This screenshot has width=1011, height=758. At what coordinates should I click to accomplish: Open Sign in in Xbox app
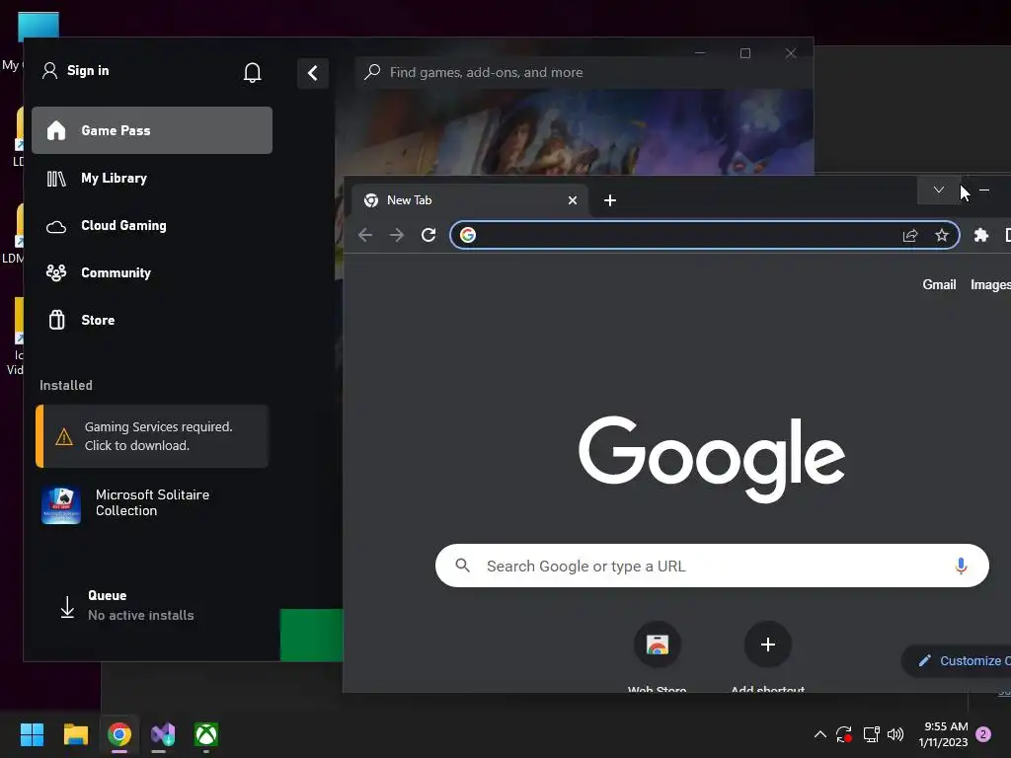click(75, 70)
